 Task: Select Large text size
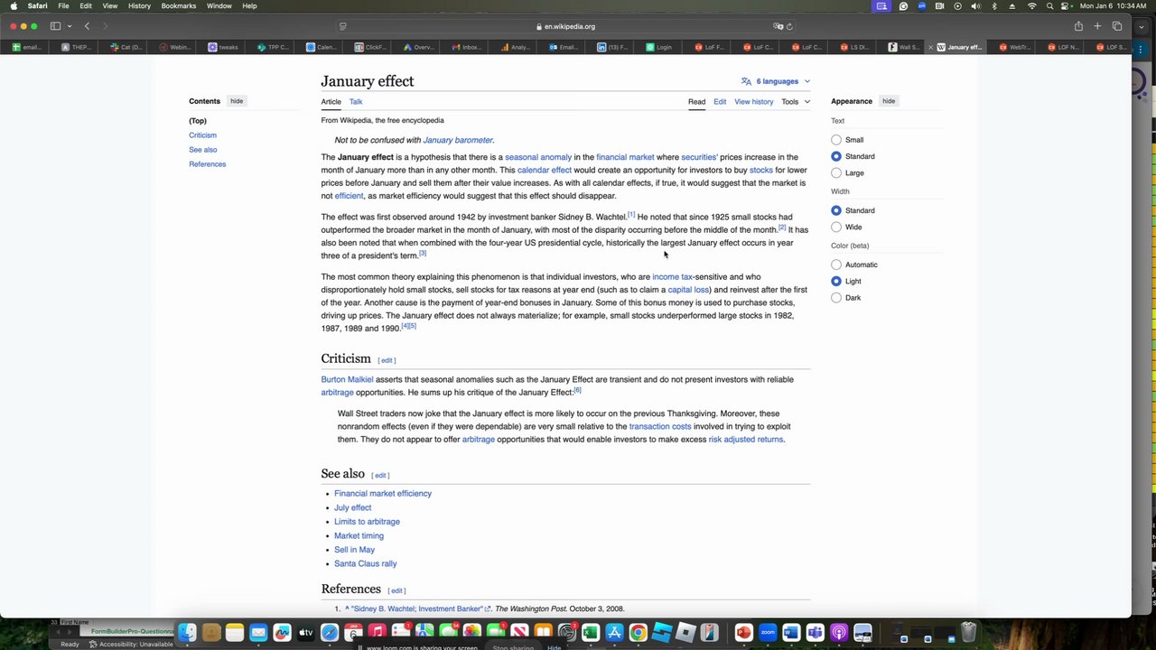pos(836,172)
